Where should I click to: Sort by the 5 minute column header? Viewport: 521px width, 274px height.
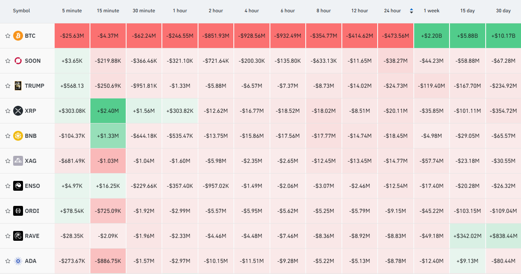pos(72,11)
